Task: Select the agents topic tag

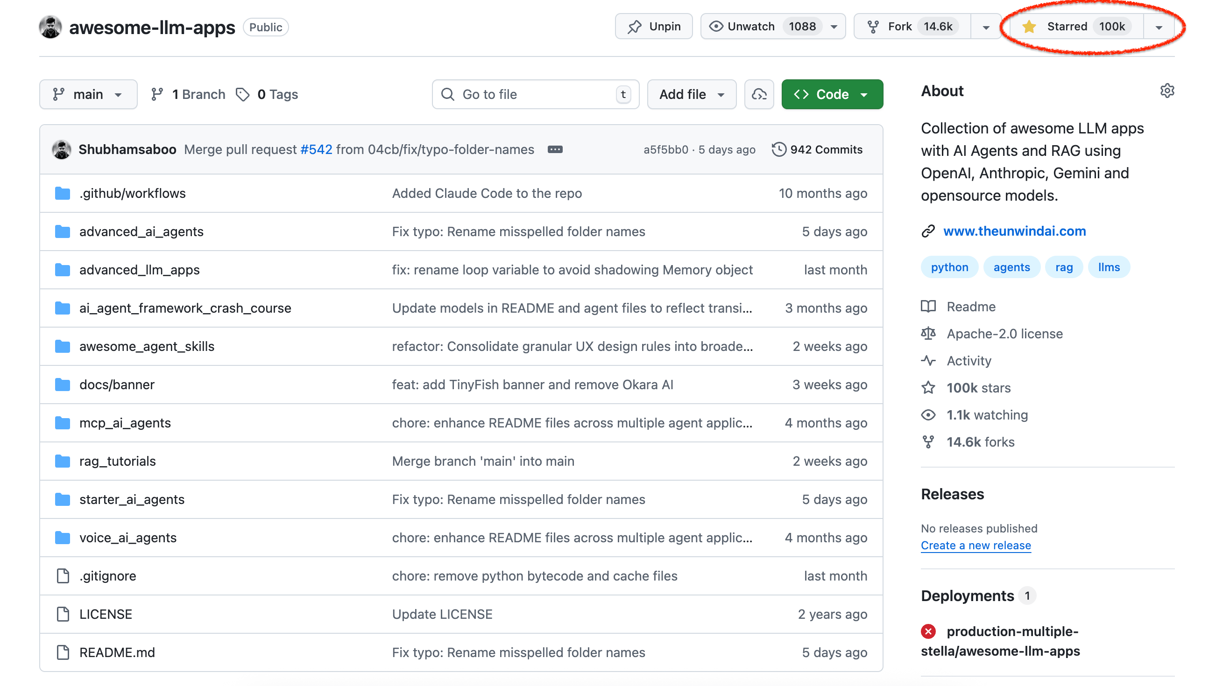Action: coord(1011,267)
